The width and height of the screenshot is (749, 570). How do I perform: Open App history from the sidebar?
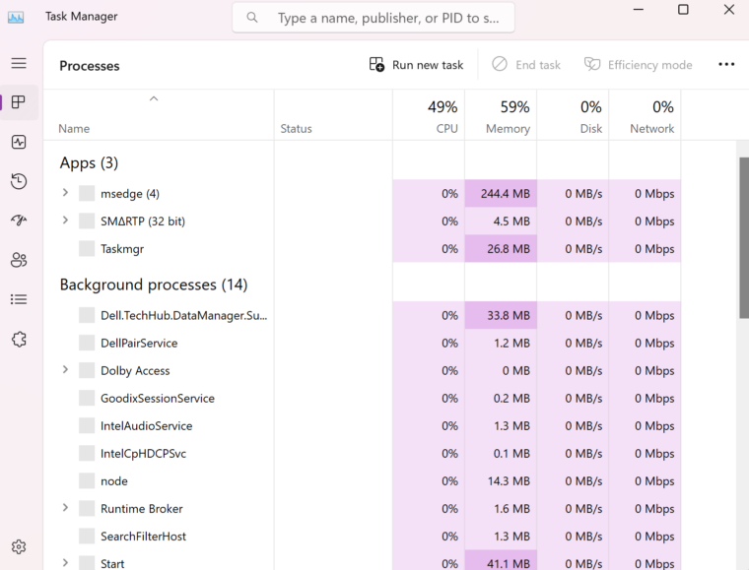(19, 181)
